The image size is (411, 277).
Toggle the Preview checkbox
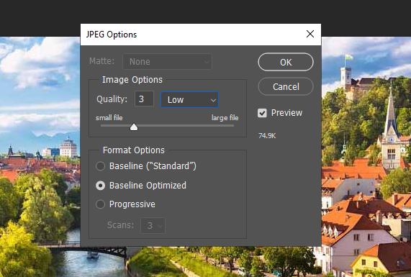coord(262,113)
